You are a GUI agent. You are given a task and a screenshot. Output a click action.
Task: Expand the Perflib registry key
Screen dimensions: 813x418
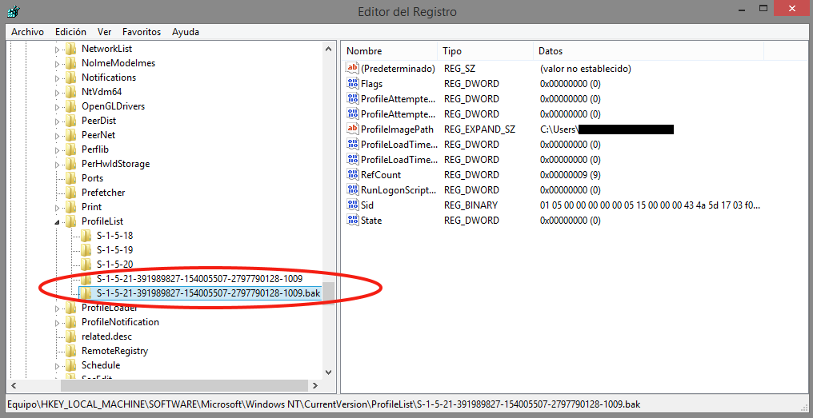(x=58, y=149)
